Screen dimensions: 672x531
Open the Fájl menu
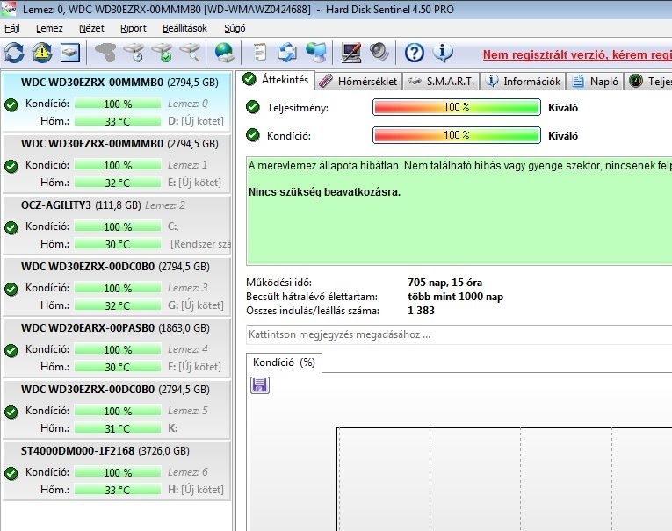click(x=12, y=28)
